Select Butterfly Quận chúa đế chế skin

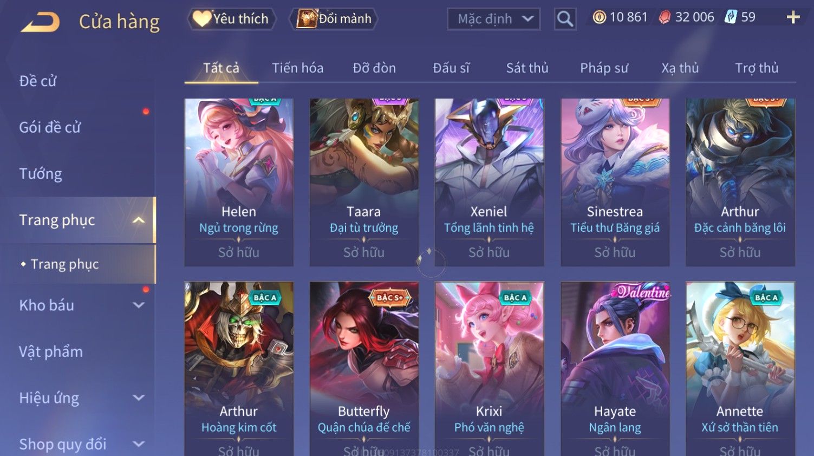point(364,368)
